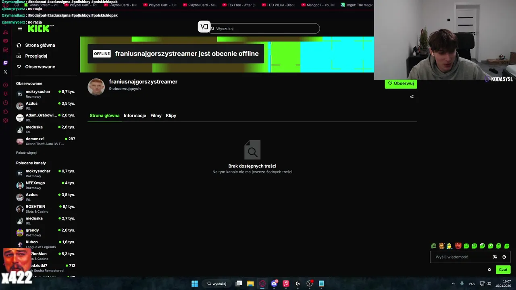The image size is (516, 290).
Task: Open Azdus channel under Obserwowane
Action: point(46,106)
